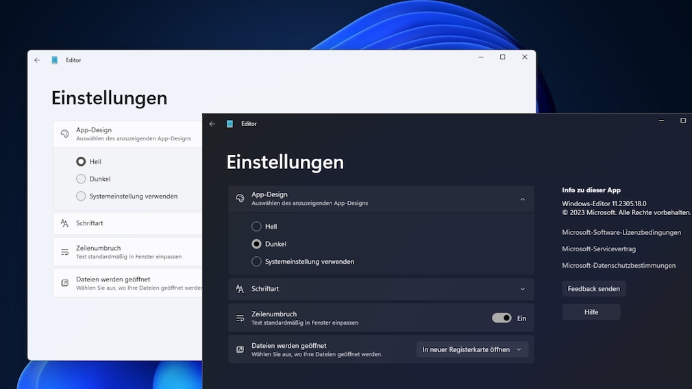This screenshot has width=692, height=389.
Task: Toggle Zeilenumbruch switch in dark window
Action: pyautogui.click(x=502, y=318)
